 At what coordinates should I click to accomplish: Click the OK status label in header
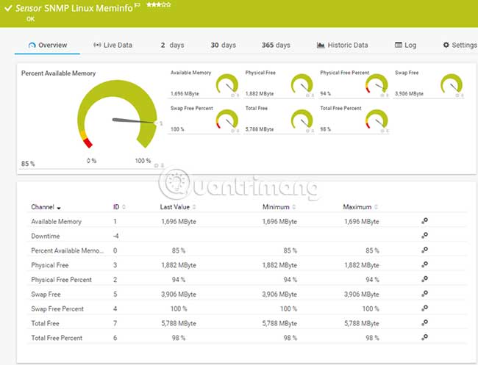(30, 19)
